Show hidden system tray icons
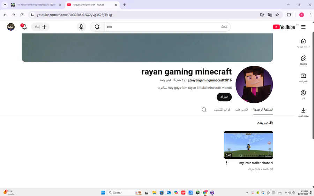 pyautogui.click(x=247, y=193)
